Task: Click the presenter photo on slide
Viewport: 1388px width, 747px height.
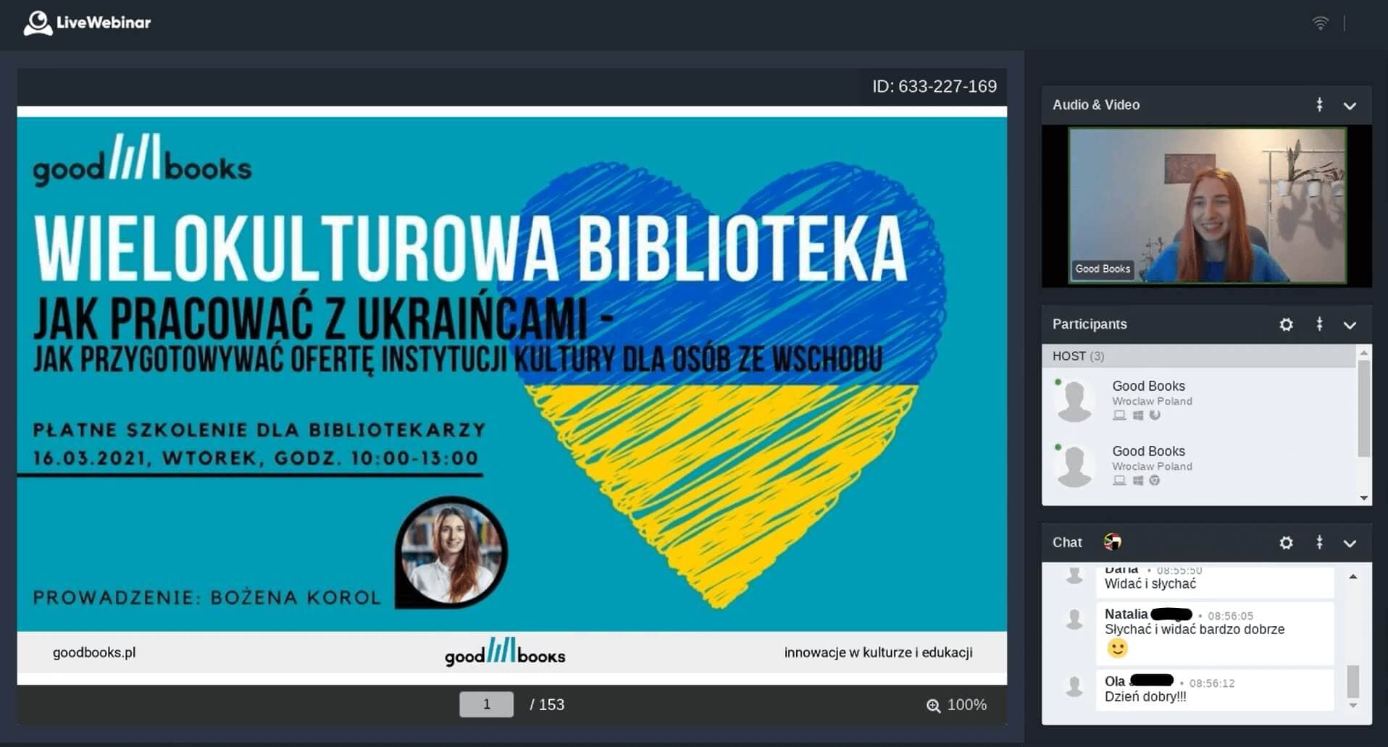Action: (x=451, y=552)
